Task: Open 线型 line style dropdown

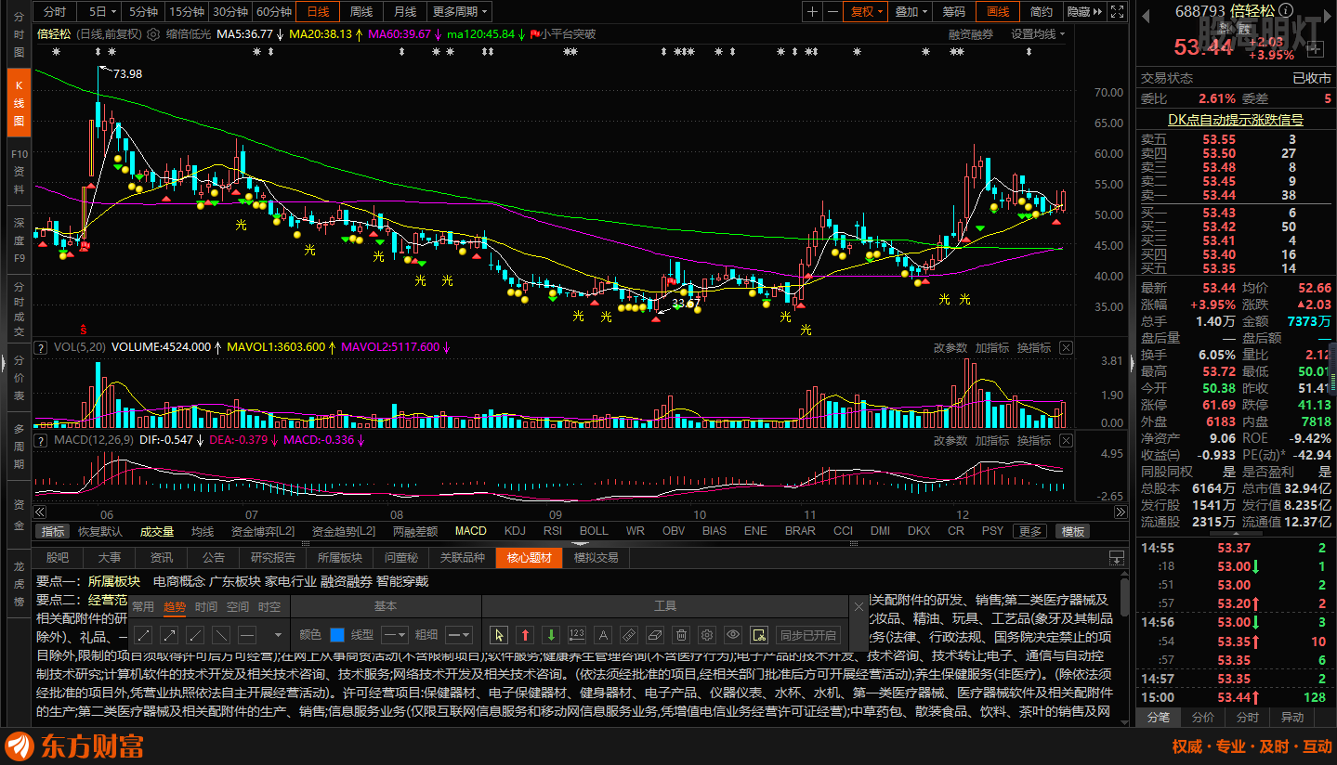Action: point(395,635)
